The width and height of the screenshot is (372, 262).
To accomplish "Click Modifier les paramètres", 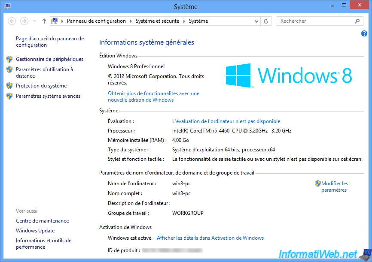I will click(334, 183).
